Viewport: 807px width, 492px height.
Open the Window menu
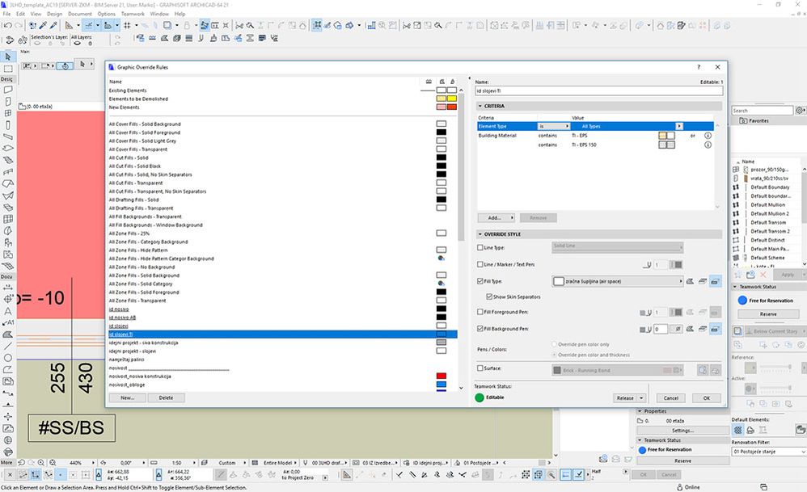tap(159, 14)
